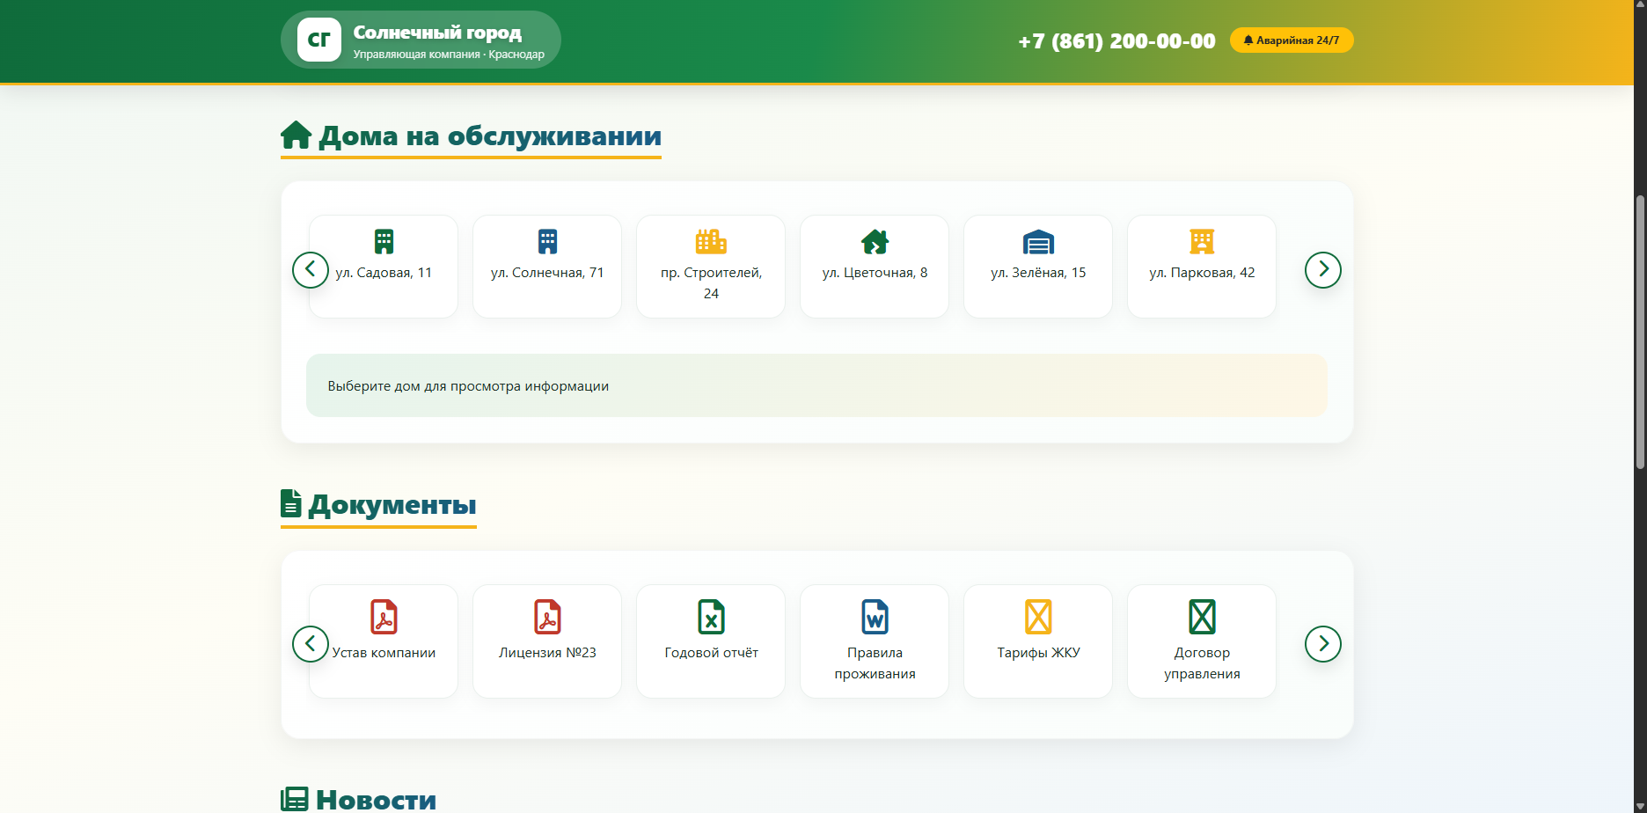Image resolution: width=1647 pixels, height=813 pixels.
Task: Show previous documents with left arrow
Action: click(311, 644)
